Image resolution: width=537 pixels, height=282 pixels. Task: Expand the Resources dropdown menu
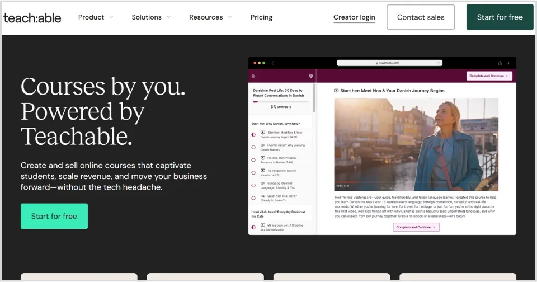tap(210, 17)
